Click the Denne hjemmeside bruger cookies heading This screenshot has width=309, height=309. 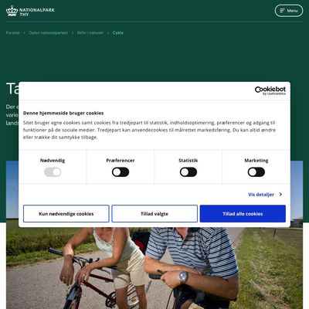63,113
